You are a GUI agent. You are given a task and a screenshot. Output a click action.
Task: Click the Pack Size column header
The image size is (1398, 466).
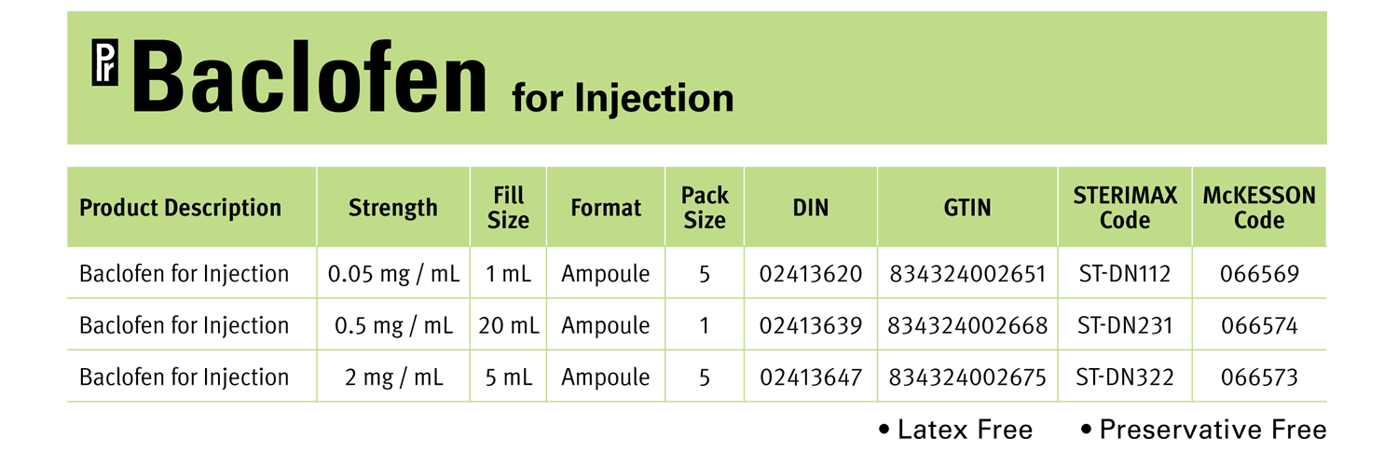tap(705, 207)
